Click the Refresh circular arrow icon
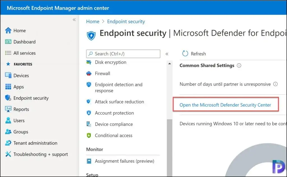This screenshot has width=287, height=177. click(x=185, y=54)
